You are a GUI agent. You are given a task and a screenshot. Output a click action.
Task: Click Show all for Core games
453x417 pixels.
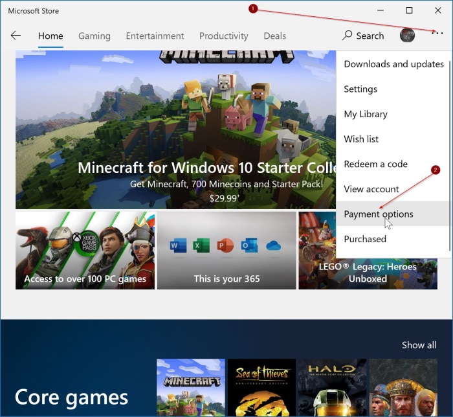(419, 344)
